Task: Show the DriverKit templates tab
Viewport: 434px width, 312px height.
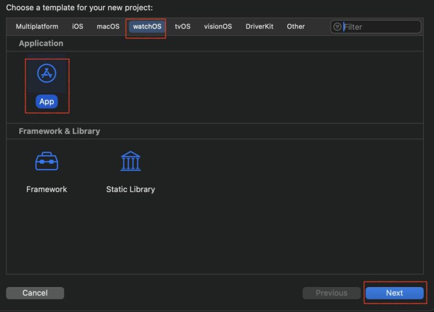Action: tap(259, 27)
